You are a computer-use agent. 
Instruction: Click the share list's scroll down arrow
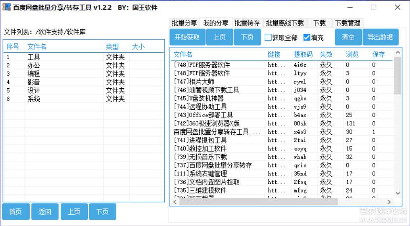(398, 193)
